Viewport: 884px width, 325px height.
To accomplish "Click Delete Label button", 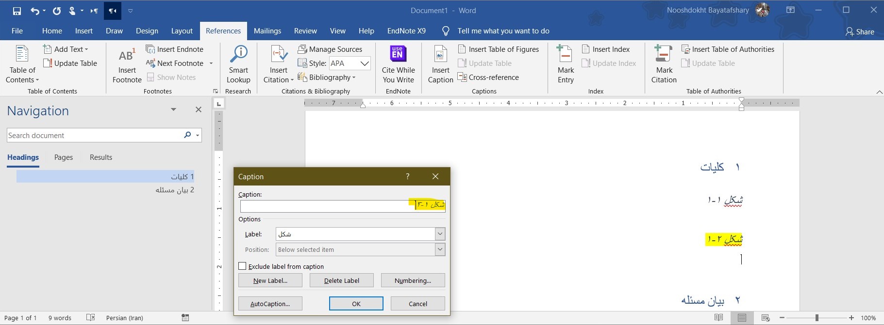I will pyautogui.click(x=342, y=280).
